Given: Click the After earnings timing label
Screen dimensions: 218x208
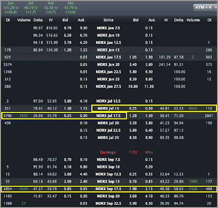Looking at the screenshot, I should (149, 152).
